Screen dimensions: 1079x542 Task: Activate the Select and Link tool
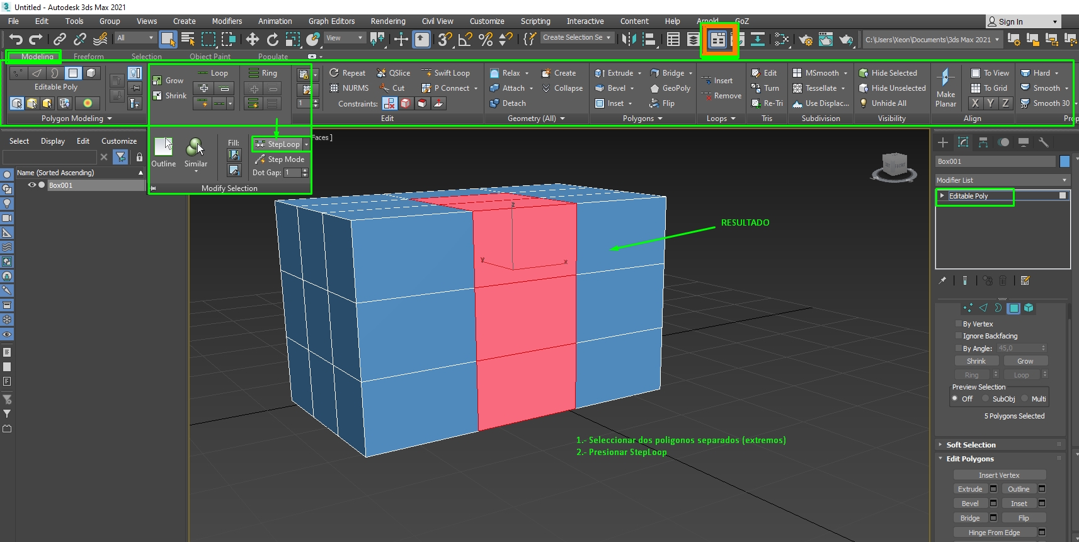click(60, 39)
